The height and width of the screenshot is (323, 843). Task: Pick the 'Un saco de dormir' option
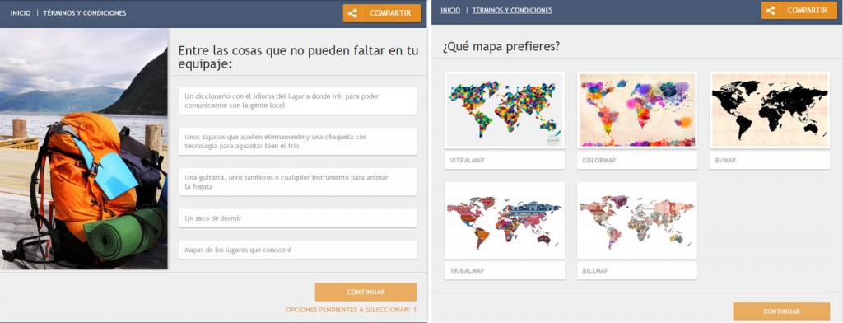pos(298,218)
